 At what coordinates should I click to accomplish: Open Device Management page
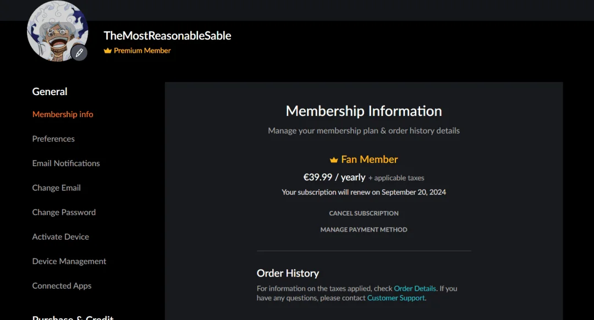tap(69, 261)
